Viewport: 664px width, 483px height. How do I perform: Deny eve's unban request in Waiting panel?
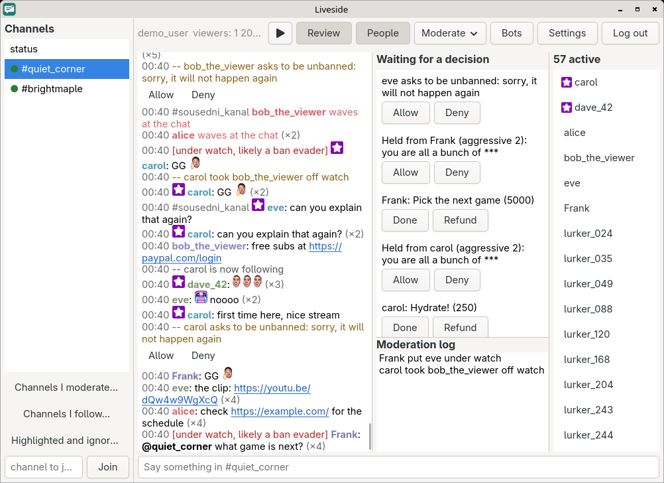[x=457, y=113]
